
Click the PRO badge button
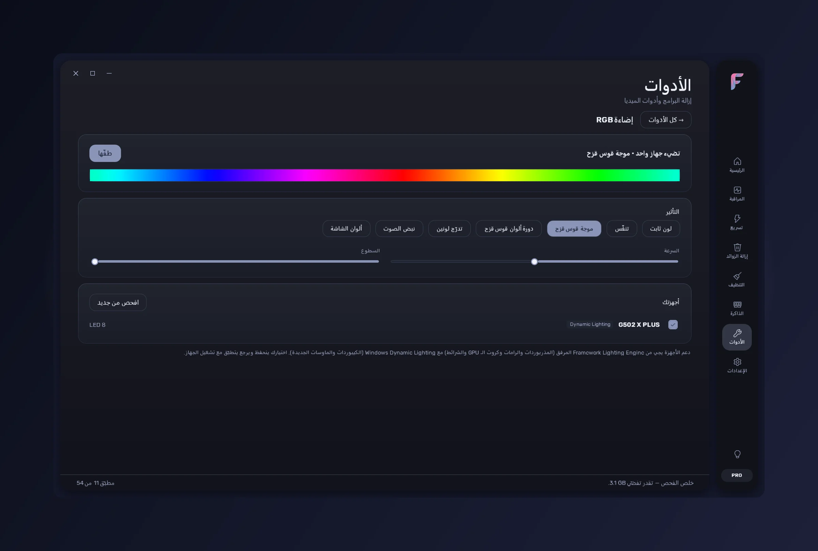737,475
